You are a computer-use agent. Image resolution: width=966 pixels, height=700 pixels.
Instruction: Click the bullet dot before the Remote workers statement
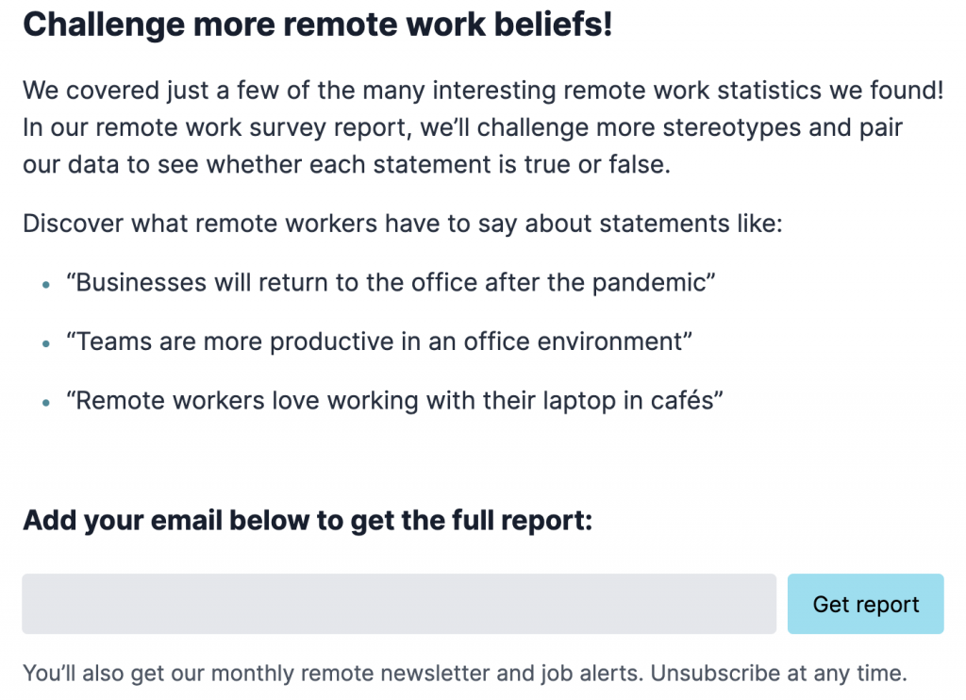47,402
